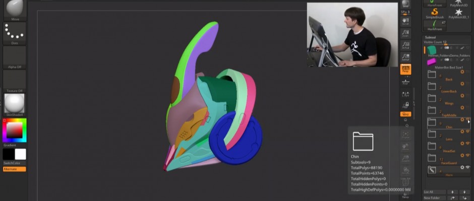Click the Zoom canvas navigation icon
This screenshot has width=474, height=201.
point(405,33)
